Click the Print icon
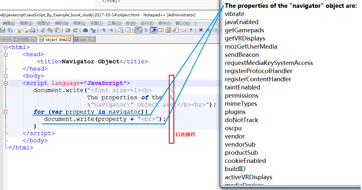This screenshot has height=190, width=362. [33, 30]
